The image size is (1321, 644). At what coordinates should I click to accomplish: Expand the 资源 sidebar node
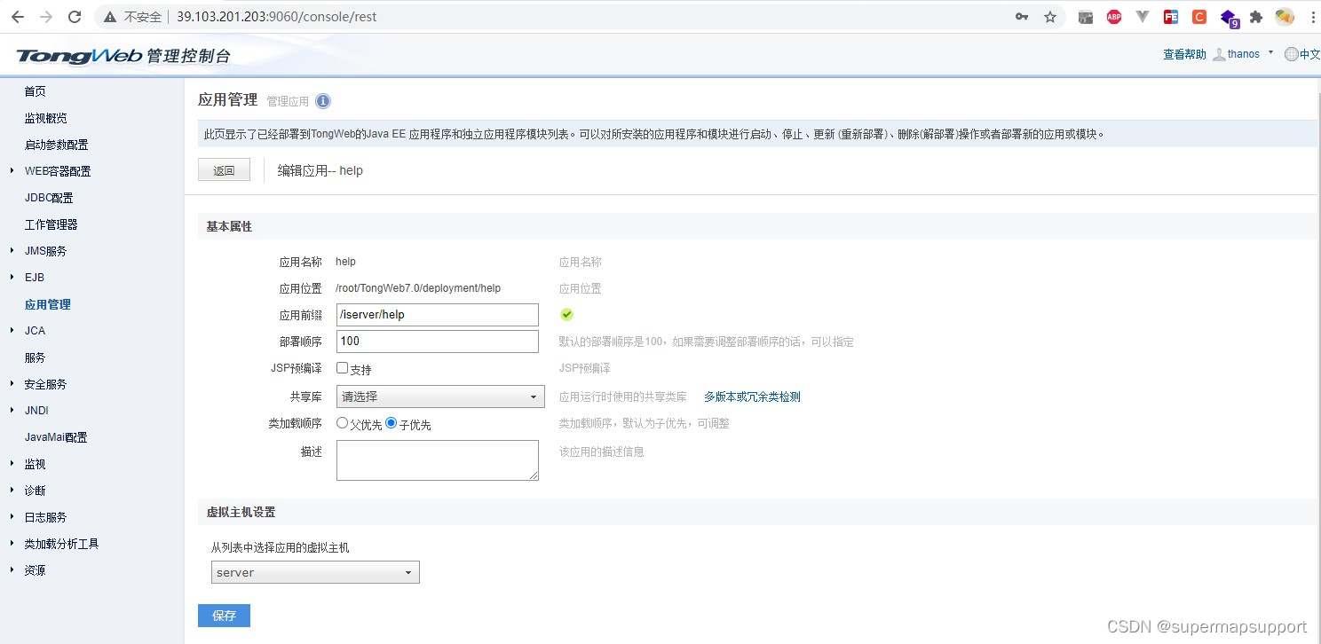click(12, 569)
